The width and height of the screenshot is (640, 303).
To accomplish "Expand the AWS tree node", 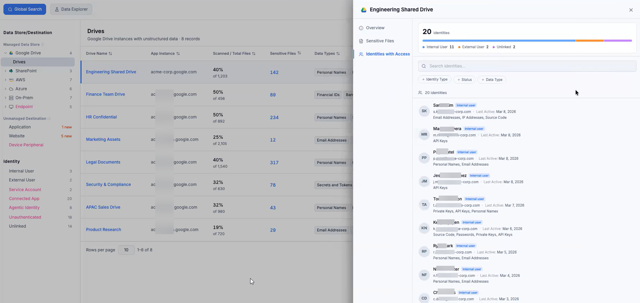I will 6,80.
